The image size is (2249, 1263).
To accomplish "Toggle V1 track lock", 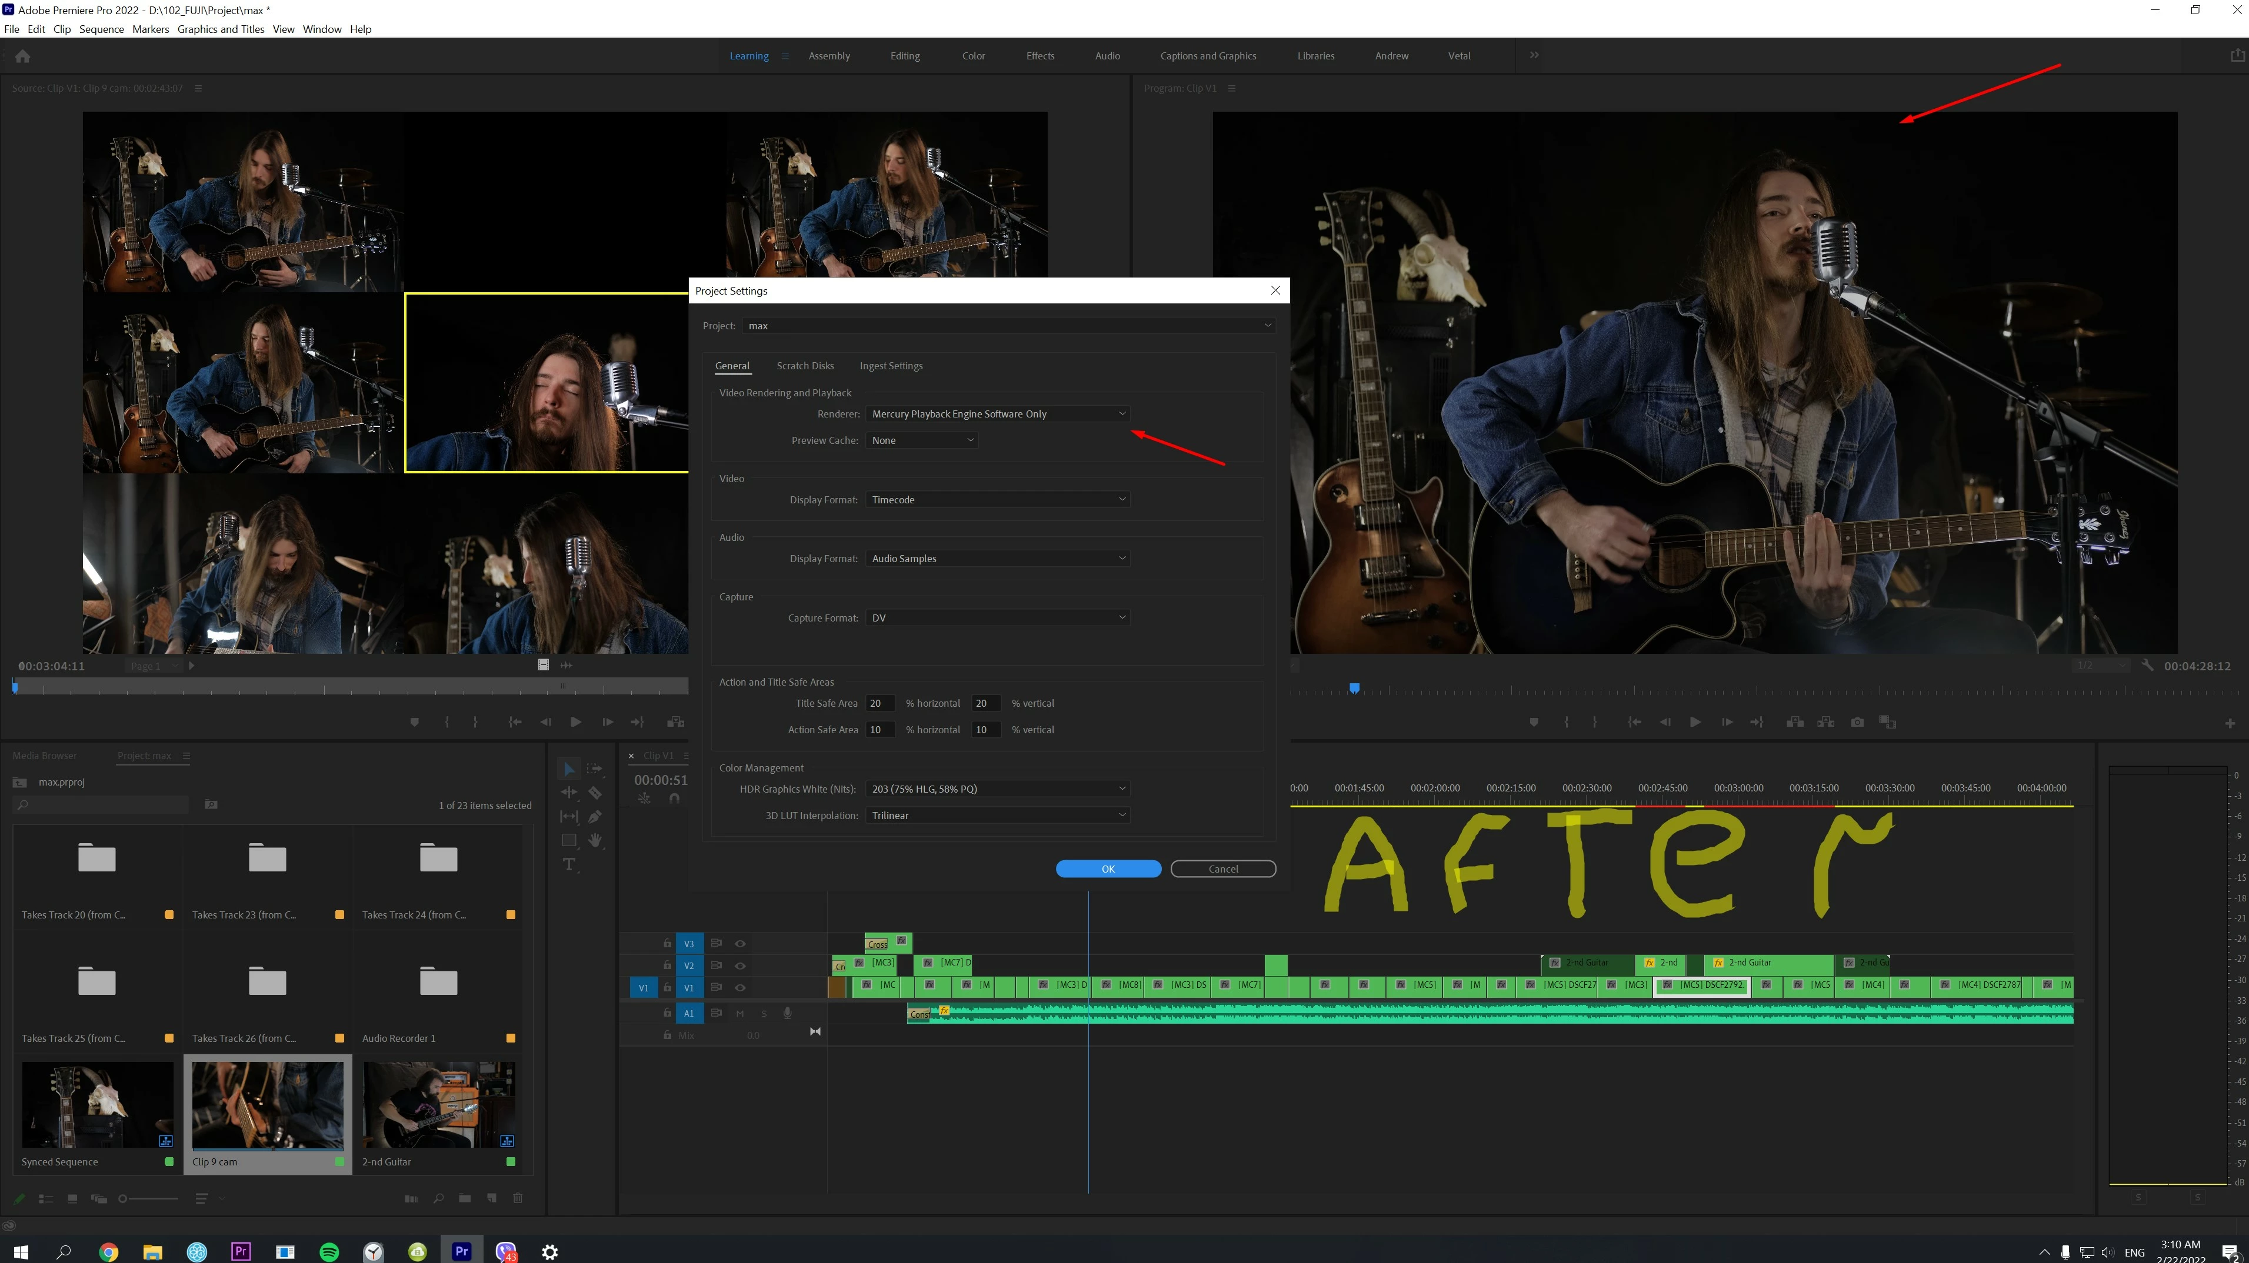I will pyautogui.click(x=667, y=987).
